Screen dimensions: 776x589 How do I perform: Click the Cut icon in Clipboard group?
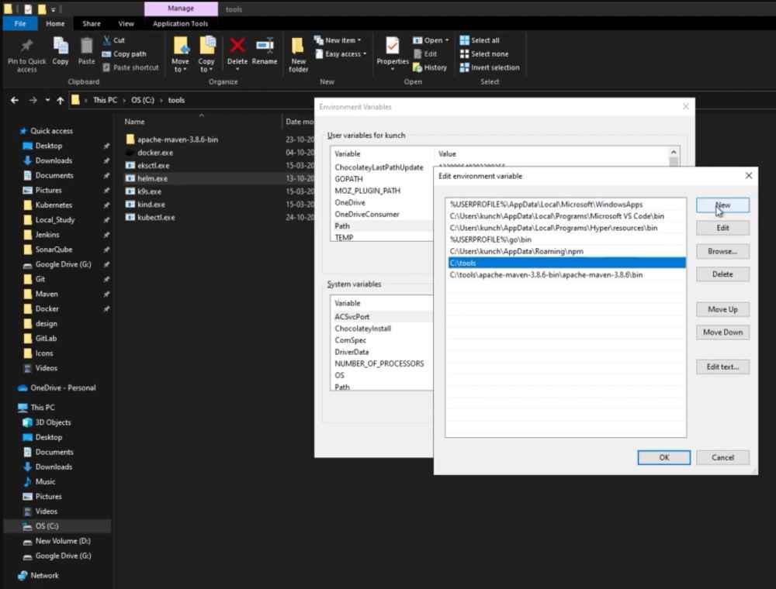coord(115,40)
